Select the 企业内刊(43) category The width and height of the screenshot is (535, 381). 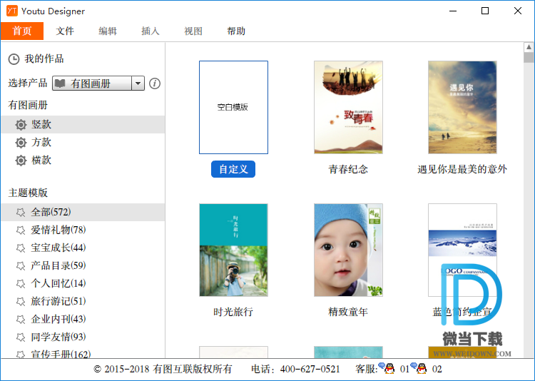click(x=58, y=319)
